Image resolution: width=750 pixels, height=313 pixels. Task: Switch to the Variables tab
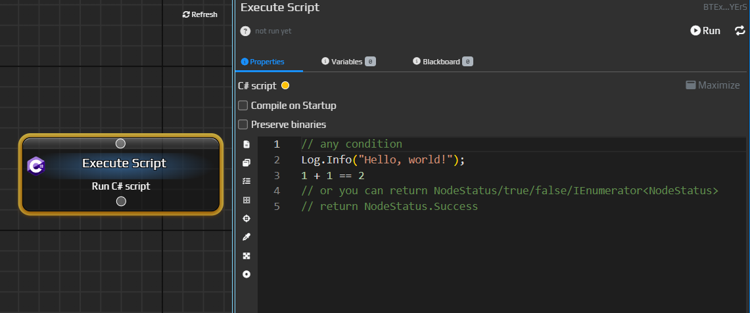348,62
